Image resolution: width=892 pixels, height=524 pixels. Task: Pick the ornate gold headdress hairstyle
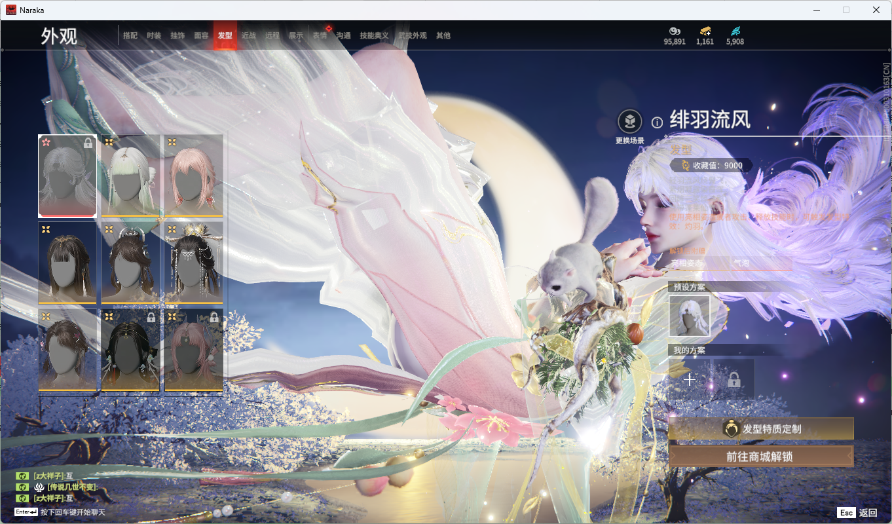pyautogui.click(x=193, y=263)
